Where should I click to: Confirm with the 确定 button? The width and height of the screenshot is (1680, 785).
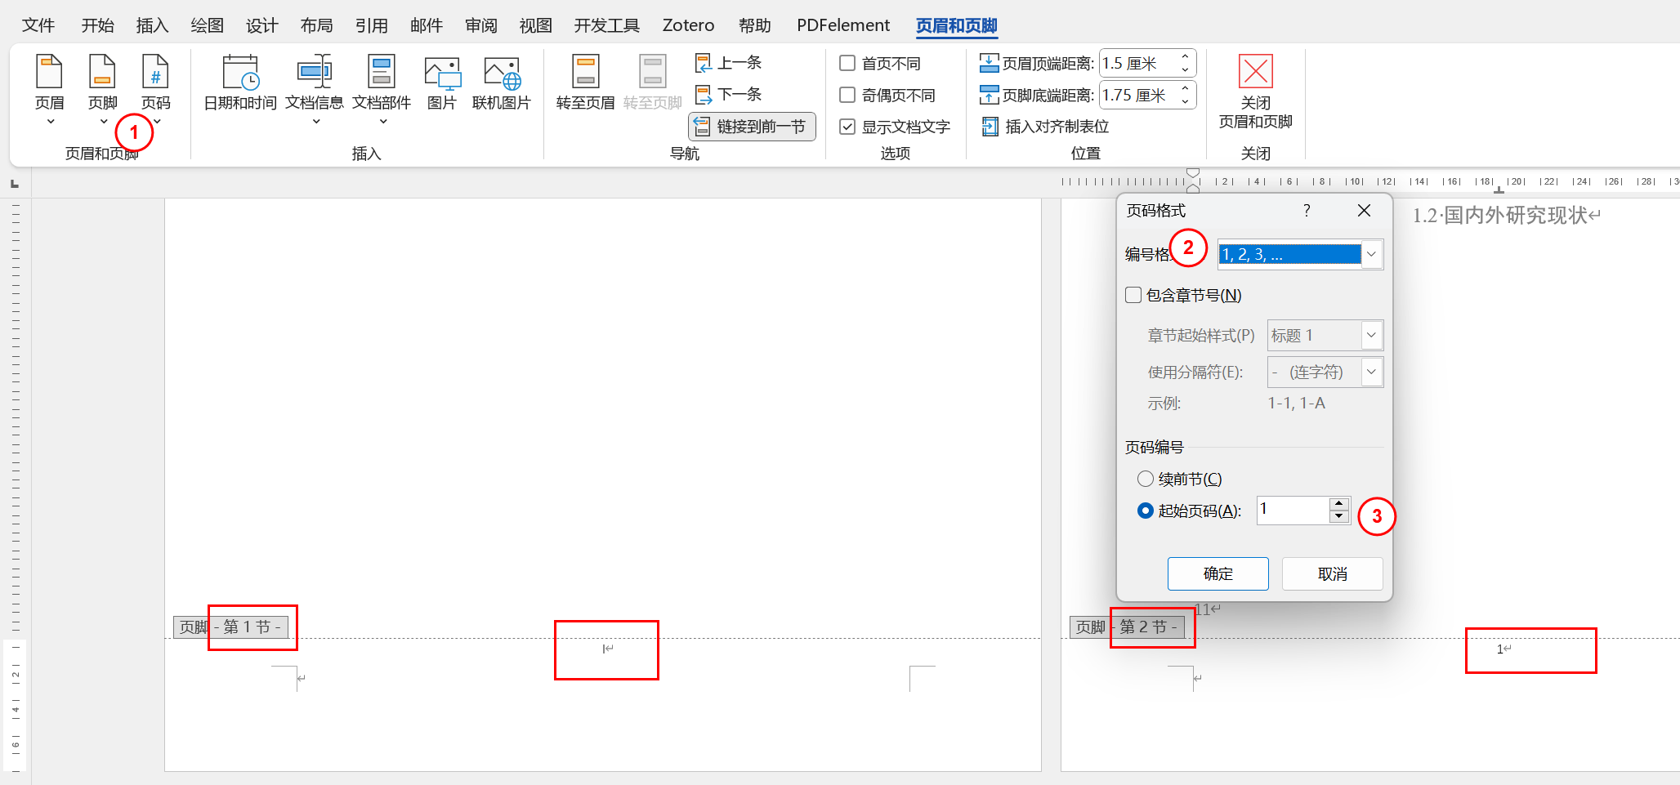tap(1218, 574)
